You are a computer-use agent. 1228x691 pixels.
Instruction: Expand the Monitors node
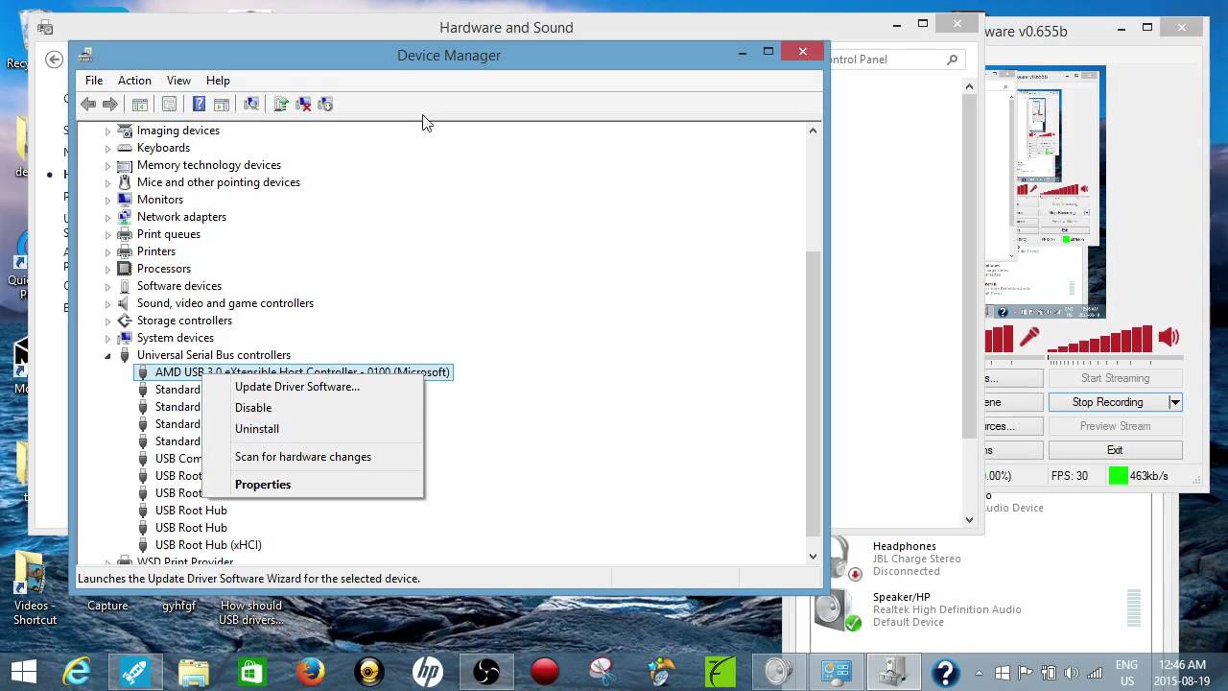pos(108,201)
